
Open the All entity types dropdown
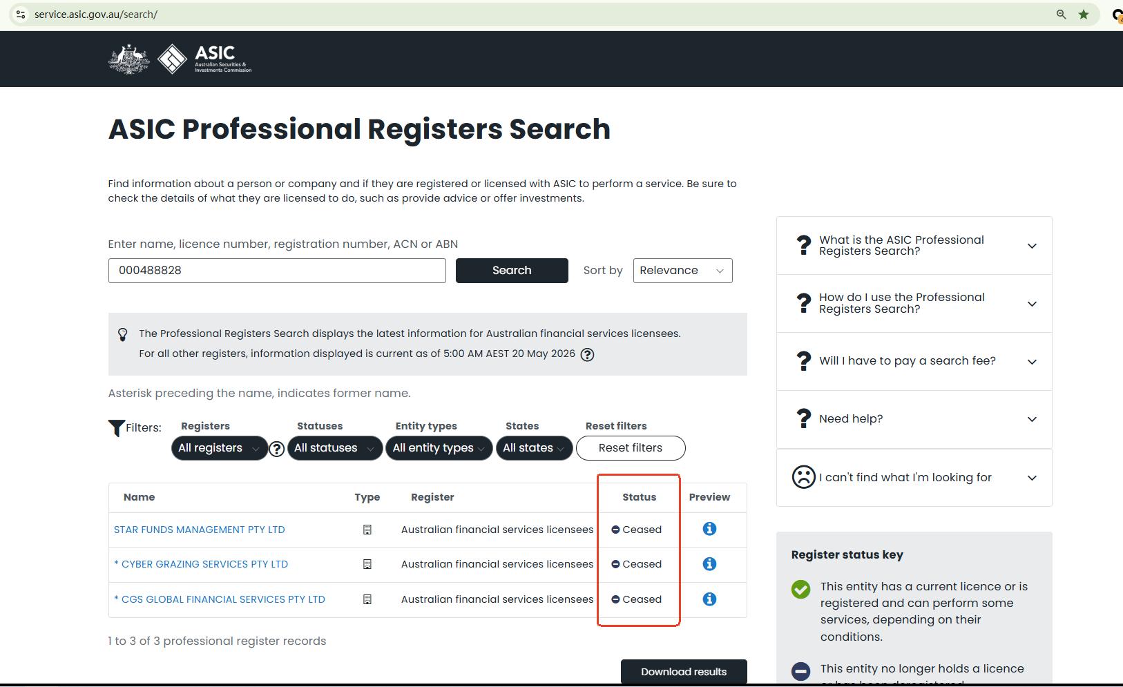point(439,448)
